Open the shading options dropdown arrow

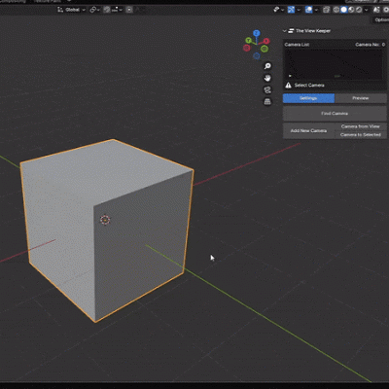(x=367, y=10)
